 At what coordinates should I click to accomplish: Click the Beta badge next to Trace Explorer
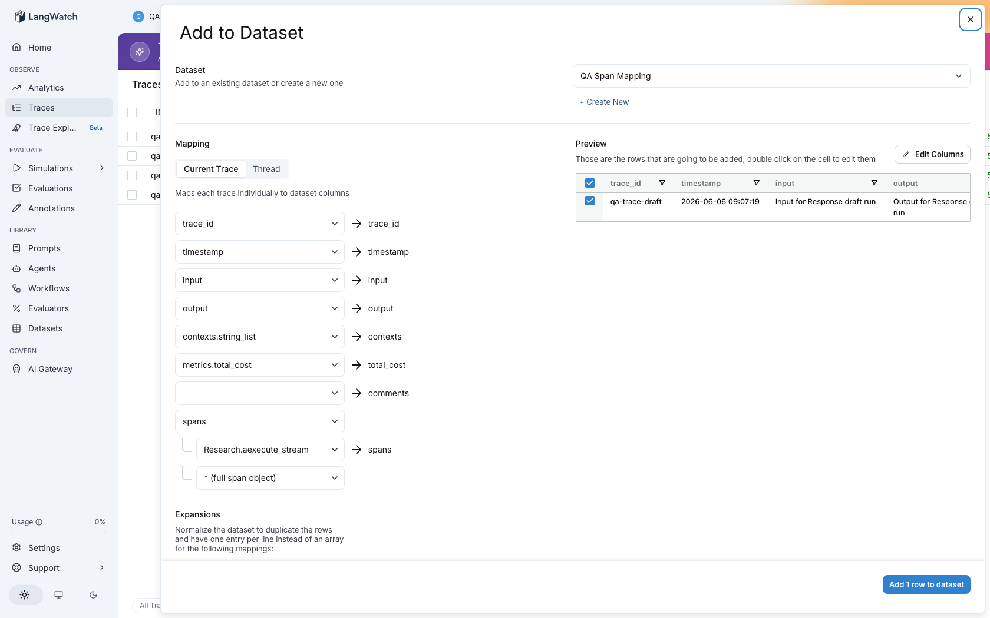tap(96, 128)
